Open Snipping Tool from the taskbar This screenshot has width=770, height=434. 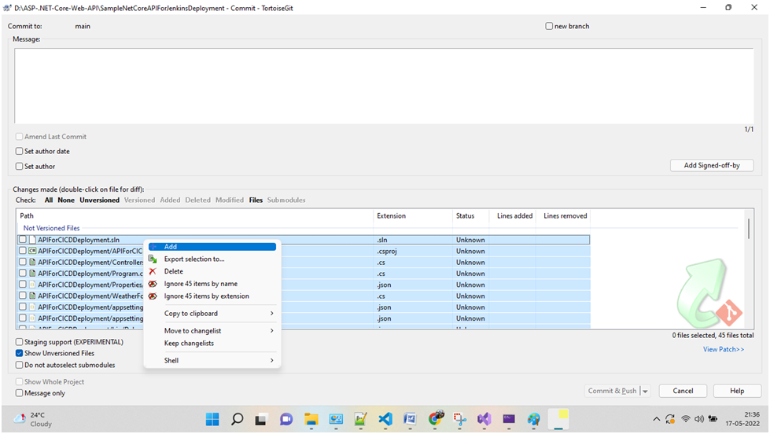click(459, 419)
